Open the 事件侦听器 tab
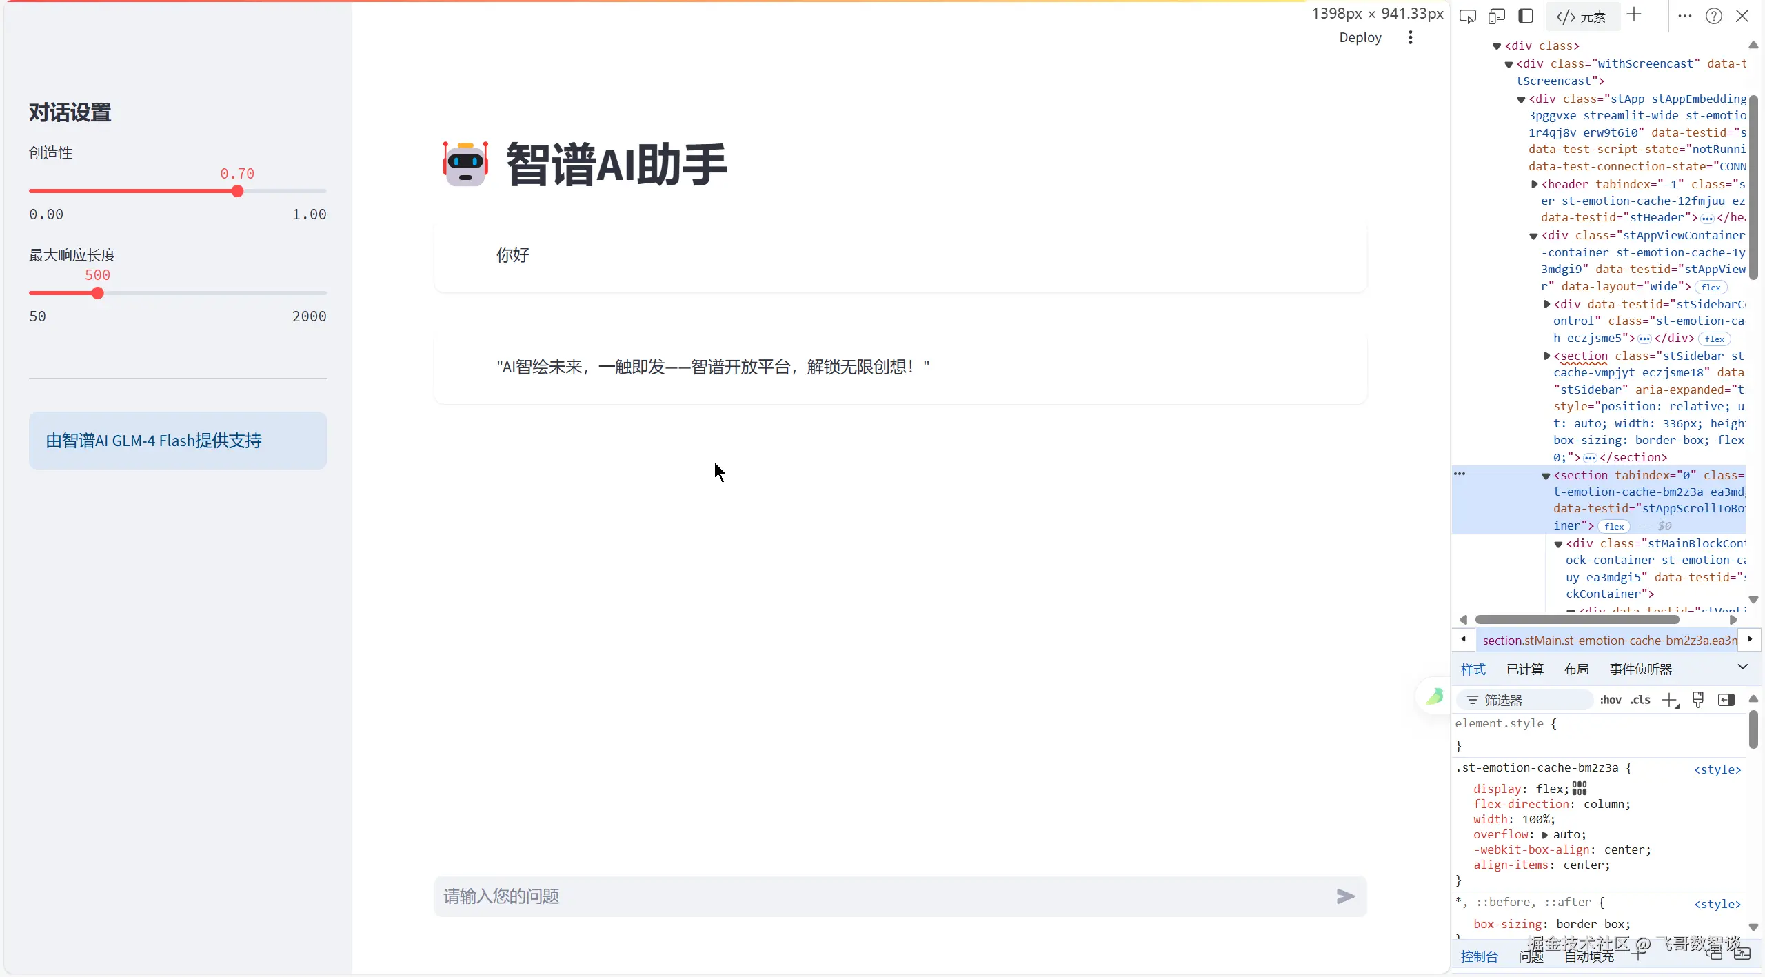The image size is (1765, 977). [1640, 669]
